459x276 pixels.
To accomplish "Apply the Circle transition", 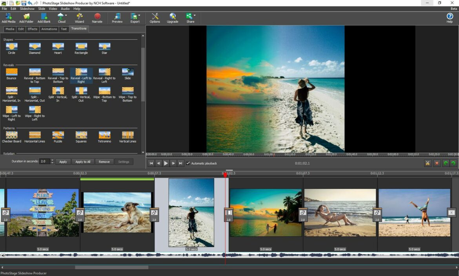I will click(11, 47).
